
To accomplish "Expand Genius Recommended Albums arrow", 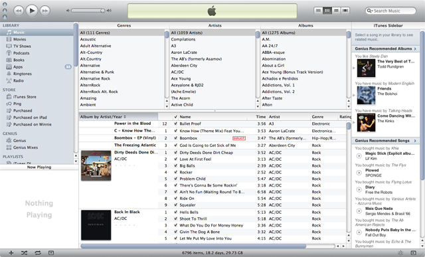I will [415, 48].
